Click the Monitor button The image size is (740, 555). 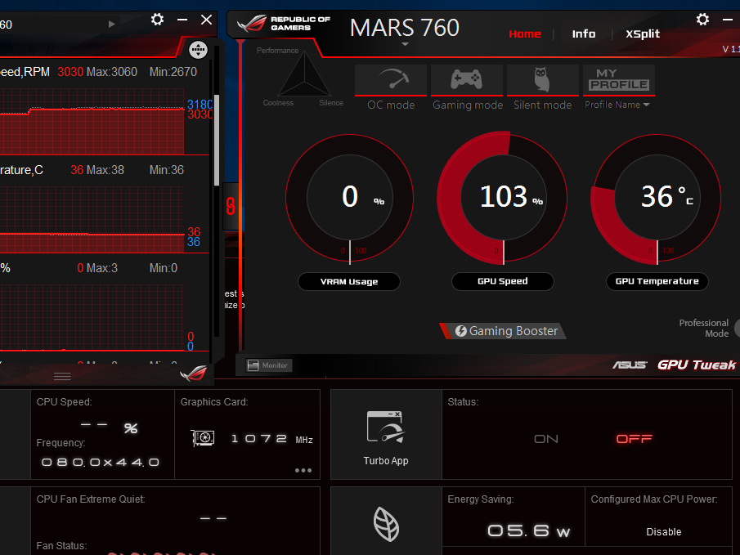click(x=268, y=365)
